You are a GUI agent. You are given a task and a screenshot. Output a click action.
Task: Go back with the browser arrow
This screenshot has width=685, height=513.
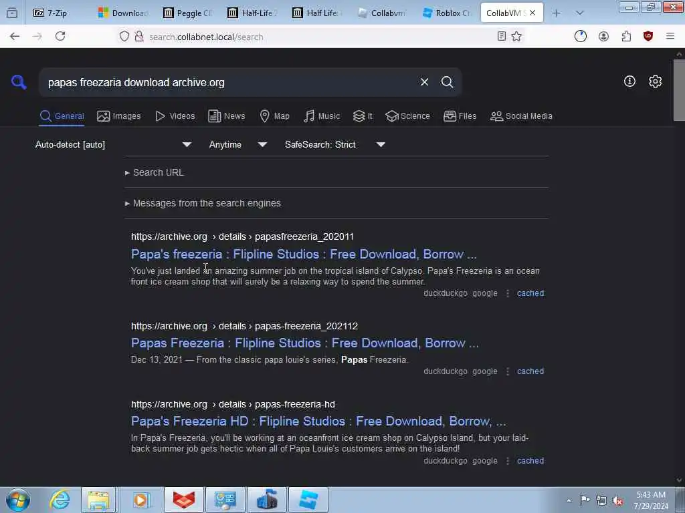(x=15, y=36)
